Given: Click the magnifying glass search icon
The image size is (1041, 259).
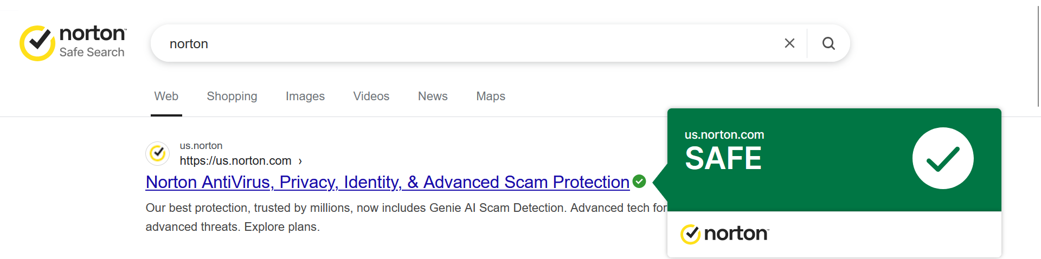Looking at the screenshot, I should [x=828, y=43].
